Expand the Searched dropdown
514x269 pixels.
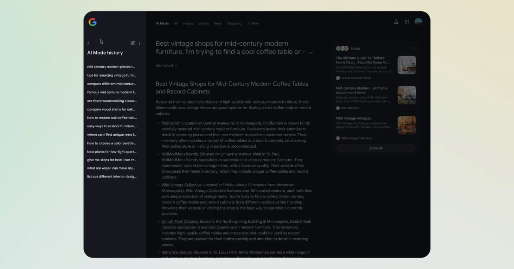point(166,66)
